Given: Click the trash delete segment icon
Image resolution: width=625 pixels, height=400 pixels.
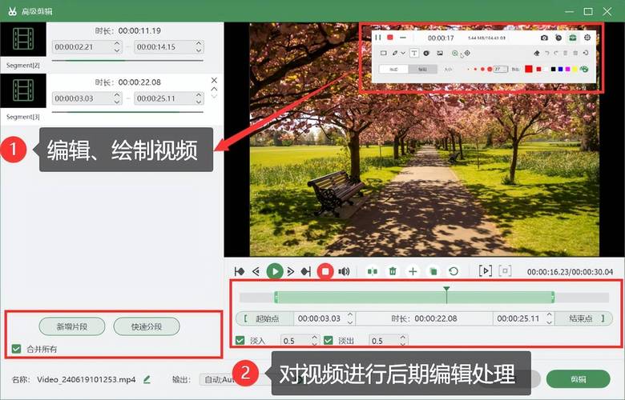Looking at the screenshot, I should (393, 271).
